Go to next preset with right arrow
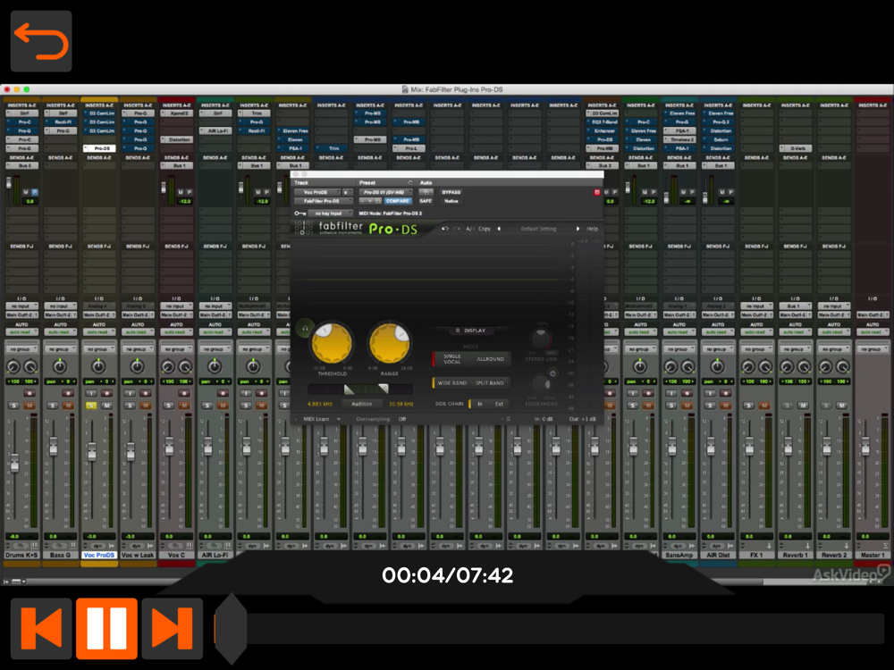 click(x=578, y=229)
